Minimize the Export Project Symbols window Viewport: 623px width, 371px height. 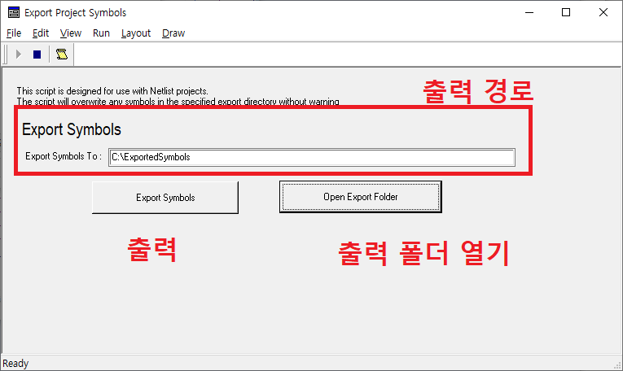pos(529,13)
